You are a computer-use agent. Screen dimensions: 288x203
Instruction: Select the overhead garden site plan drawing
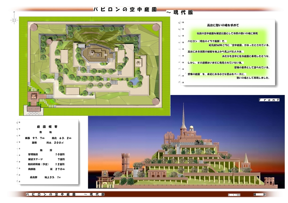[x=94, y=66]
